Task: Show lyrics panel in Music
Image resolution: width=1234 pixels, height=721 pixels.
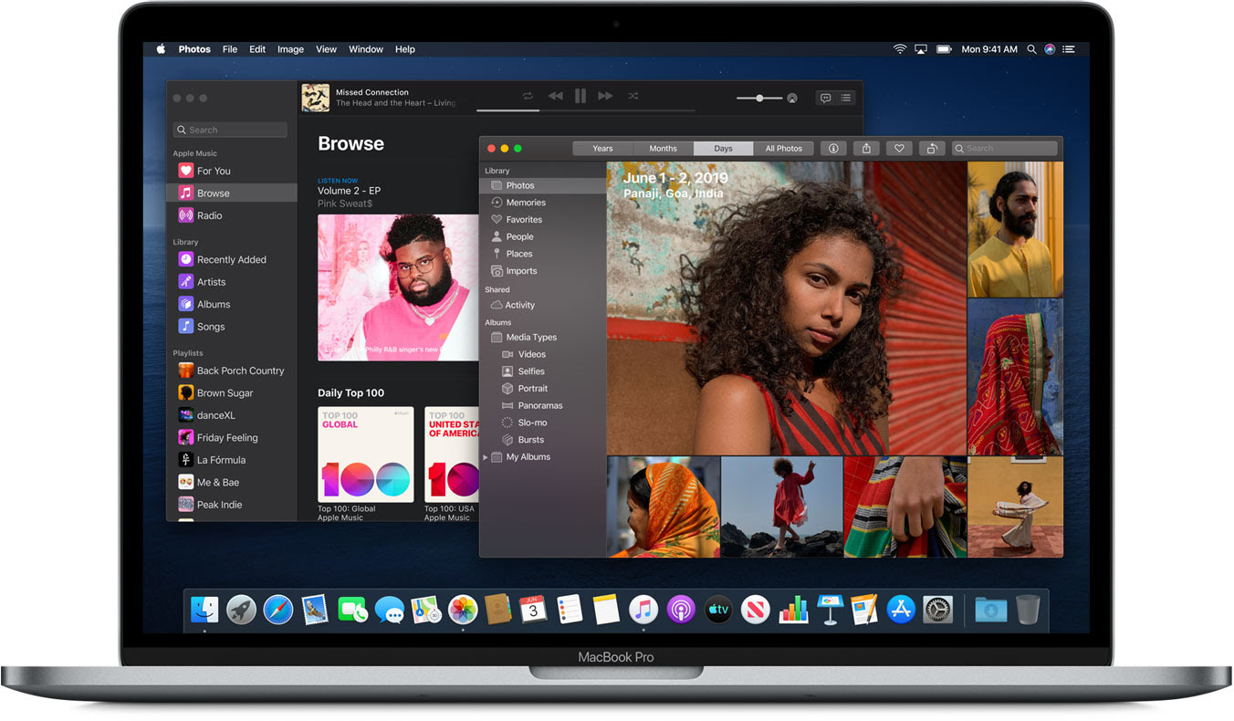Action: (825, 98)
